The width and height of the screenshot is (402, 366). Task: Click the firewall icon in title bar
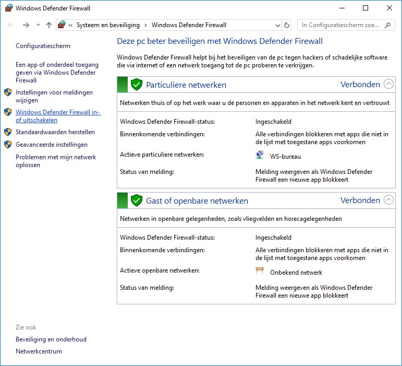[9, 8]
